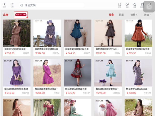Click monthly sales 月销303
The width and height of the screenshot is (155, 116).
click(x=117, y=93)
